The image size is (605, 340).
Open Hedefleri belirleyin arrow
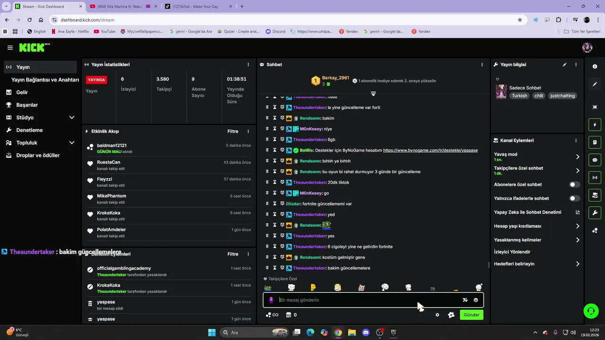[578, 264]
